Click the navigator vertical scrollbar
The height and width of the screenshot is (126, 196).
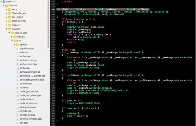(x=48, y=24)
